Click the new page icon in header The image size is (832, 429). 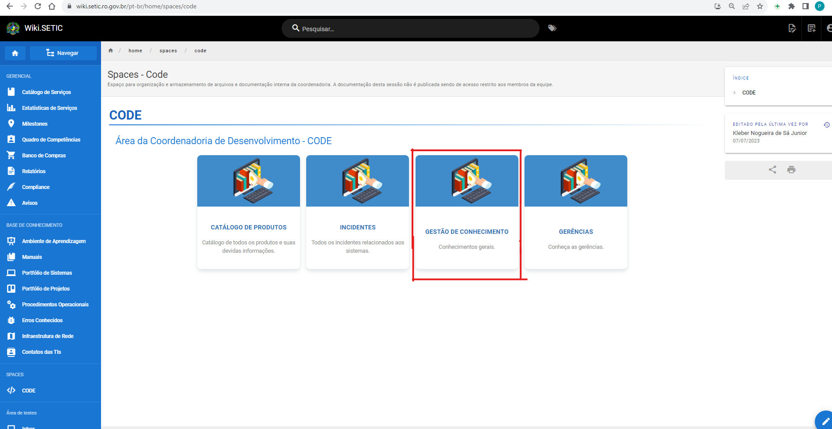[811, 28]
